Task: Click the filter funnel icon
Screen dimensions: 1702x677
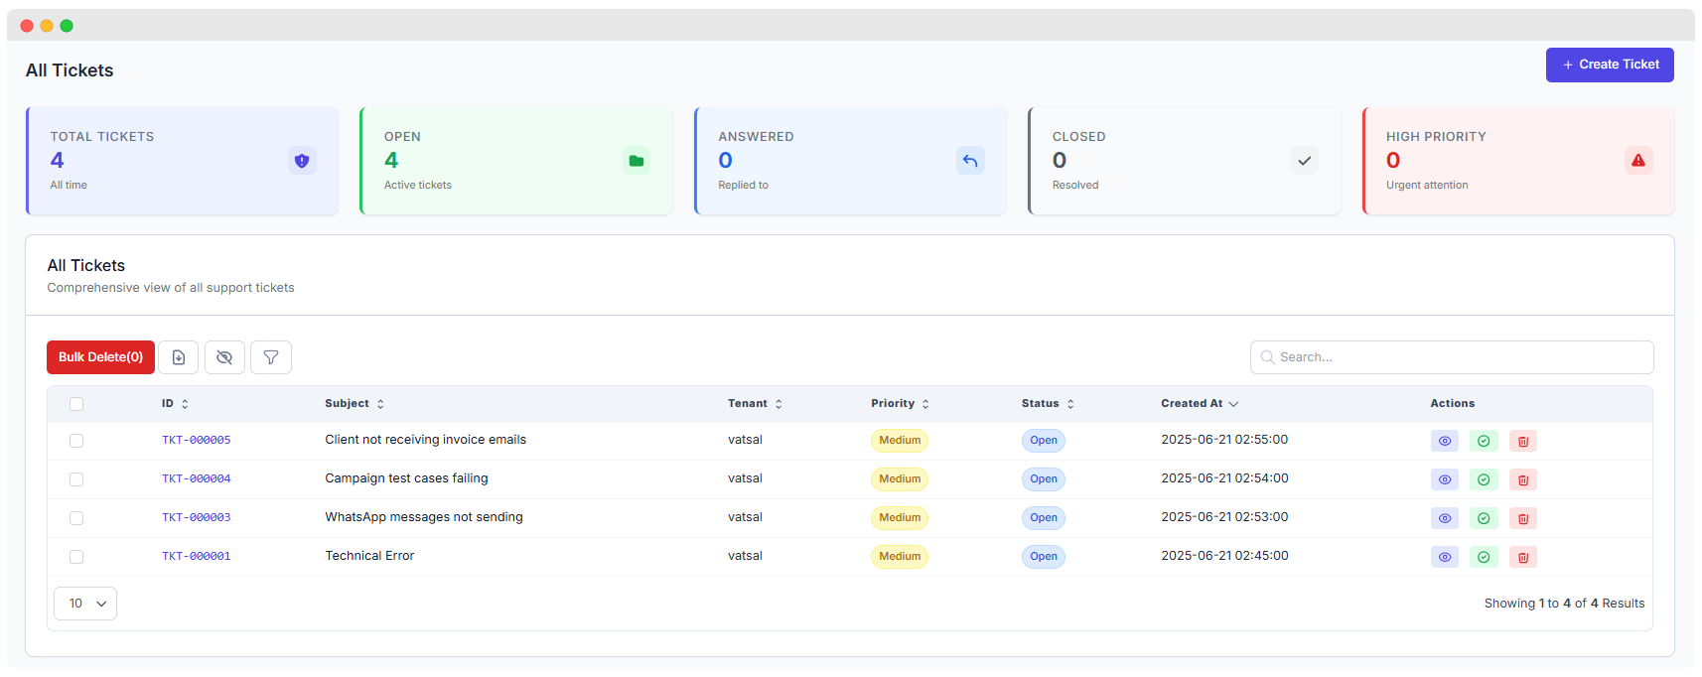Action: point(271,357)
